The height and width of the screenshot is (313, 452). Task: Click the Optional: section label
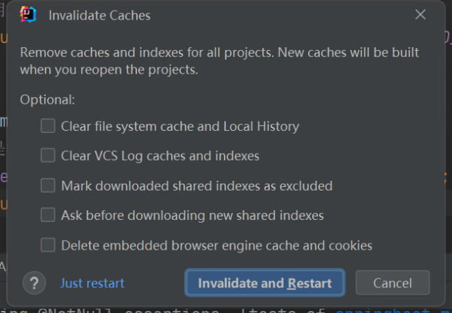tap(47, 99)
